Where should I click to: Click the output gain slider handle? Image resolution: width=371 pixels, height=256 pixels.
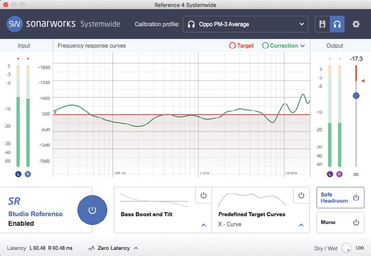pos(356,96)
